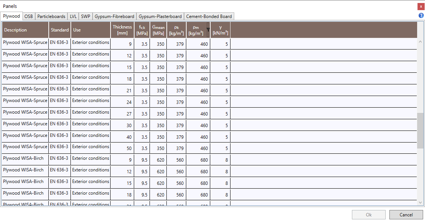Click the Cancel button
Image resolution: width=425 pixels, height=222 pixels.
pyautogui.click(x=406, y=214)
